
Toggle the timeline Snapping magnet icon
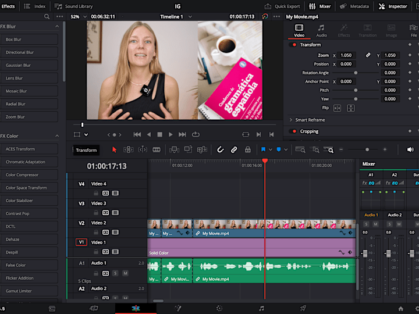(x=221, y=149)
